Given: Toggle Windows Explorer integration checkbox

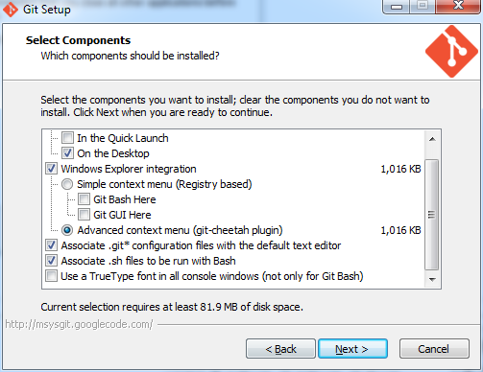Looking at the screenshot, I should click(x=51, y=169).
